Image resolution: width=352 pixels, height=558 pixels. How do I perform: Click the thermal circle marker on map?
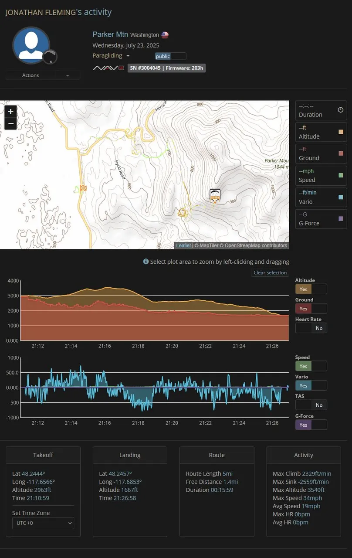pyautogui.click(x=182, y=213)
